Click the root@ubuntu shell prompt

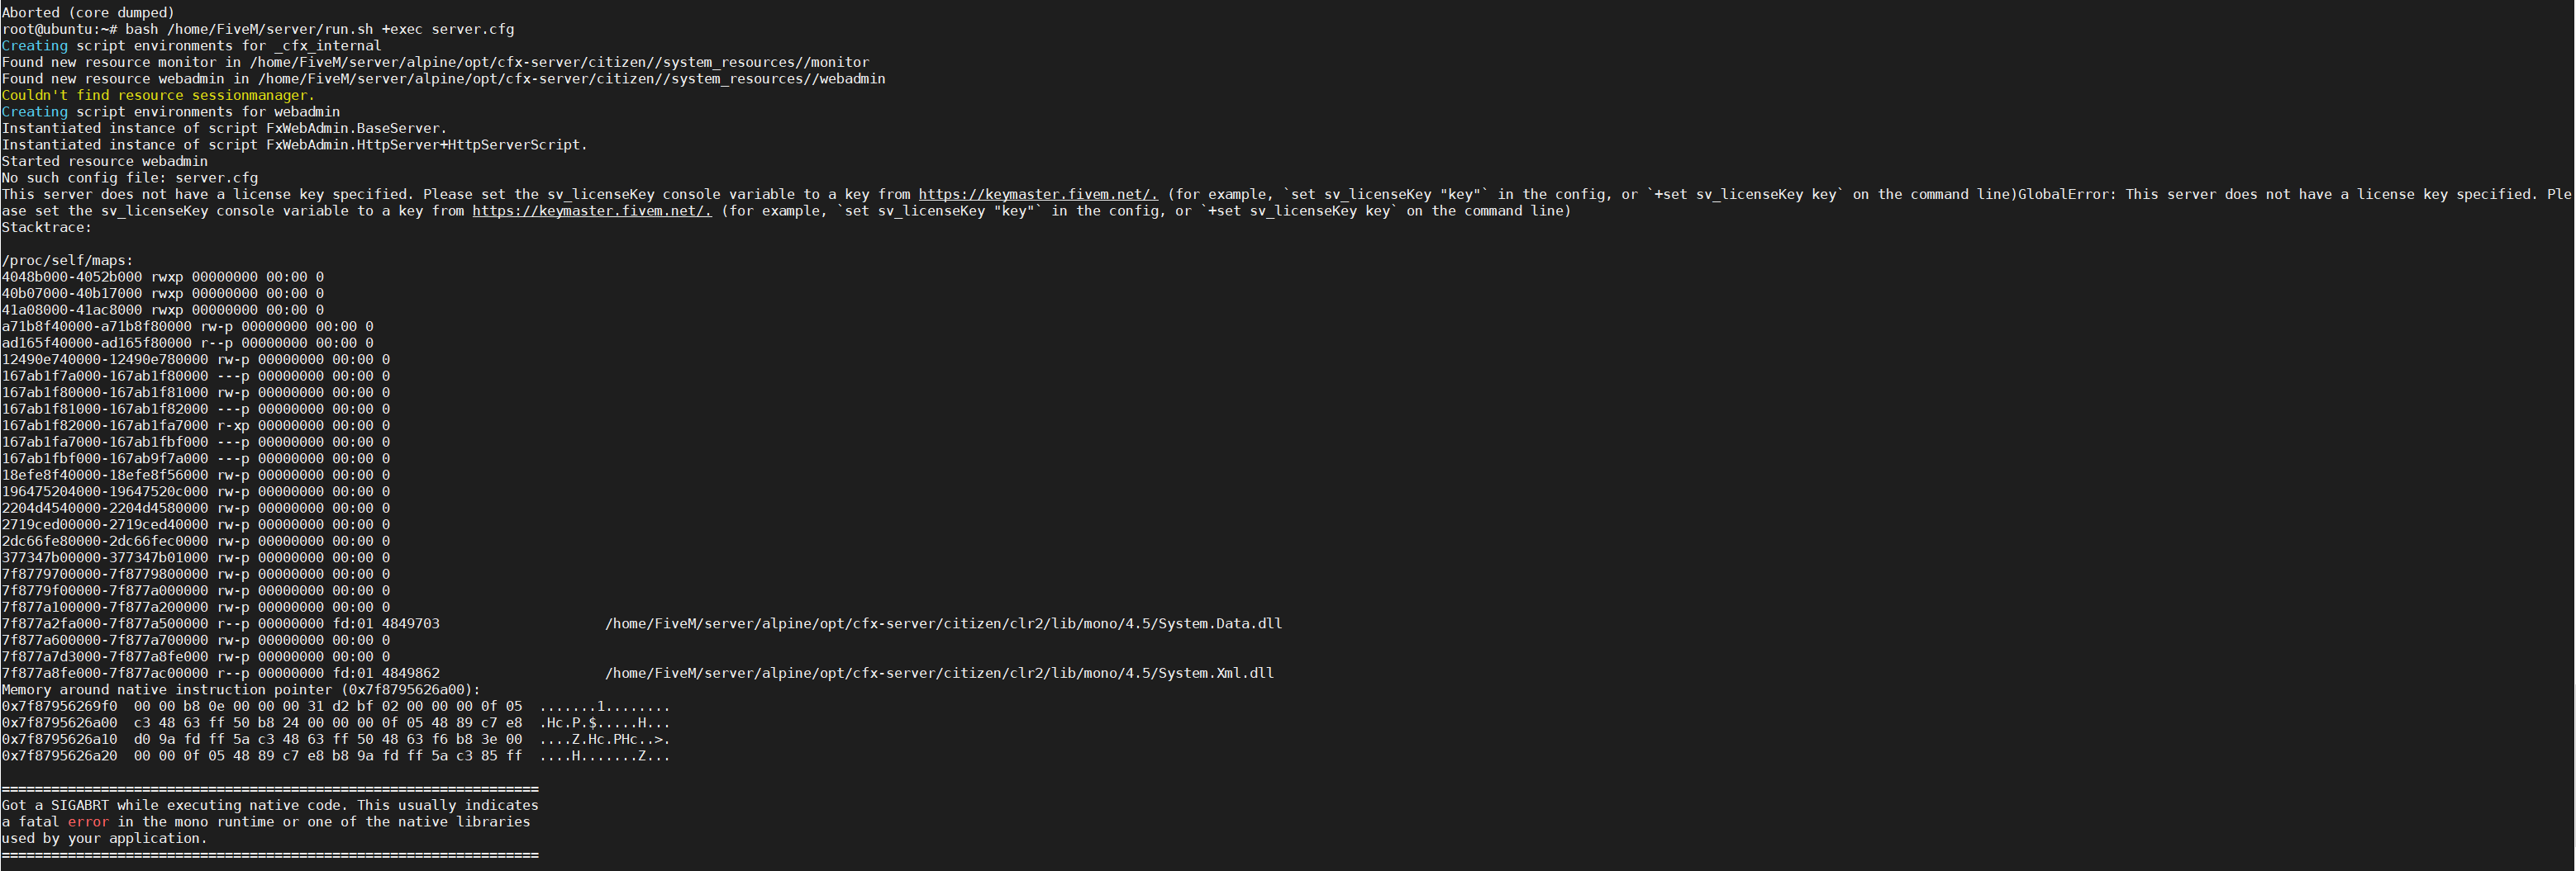click(x=59, y=29)
